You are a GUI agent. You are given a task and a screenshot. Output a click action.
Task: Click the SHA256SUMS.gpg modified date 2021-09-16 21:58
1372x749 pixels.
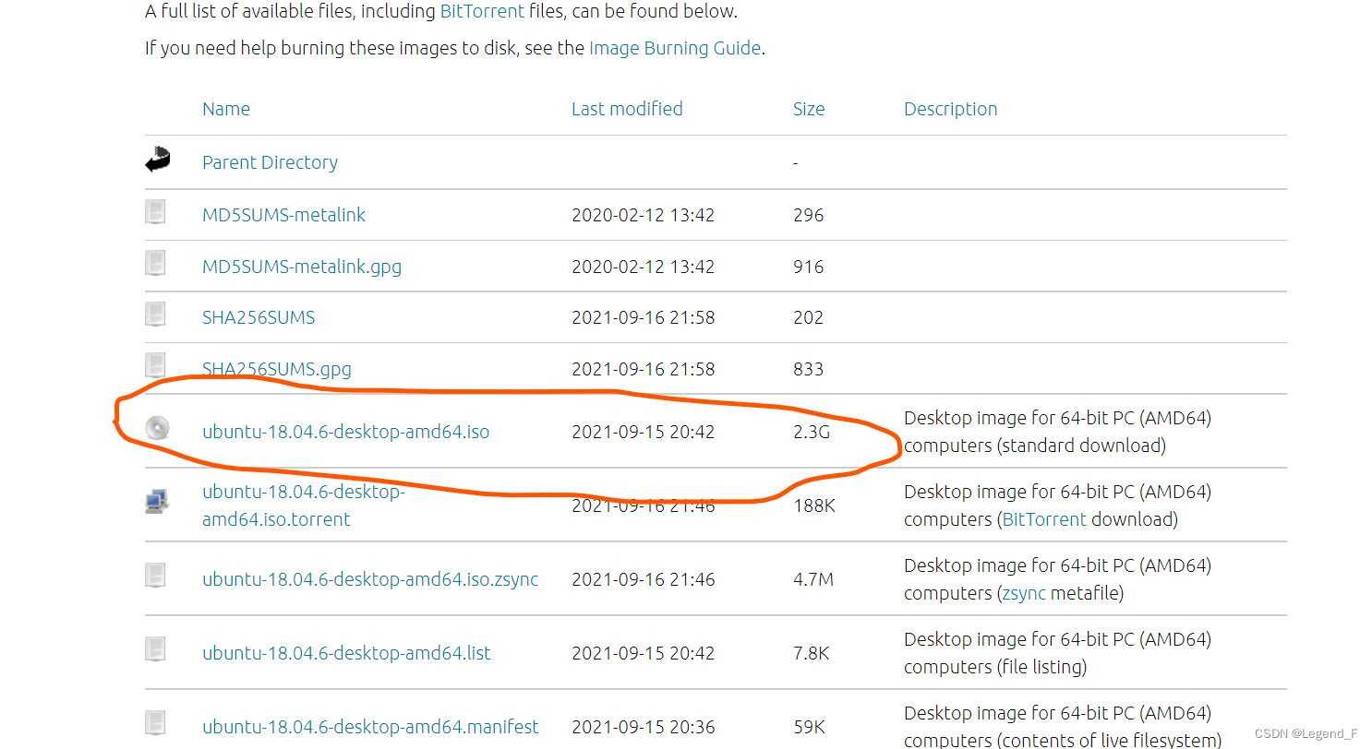point(644,369)
